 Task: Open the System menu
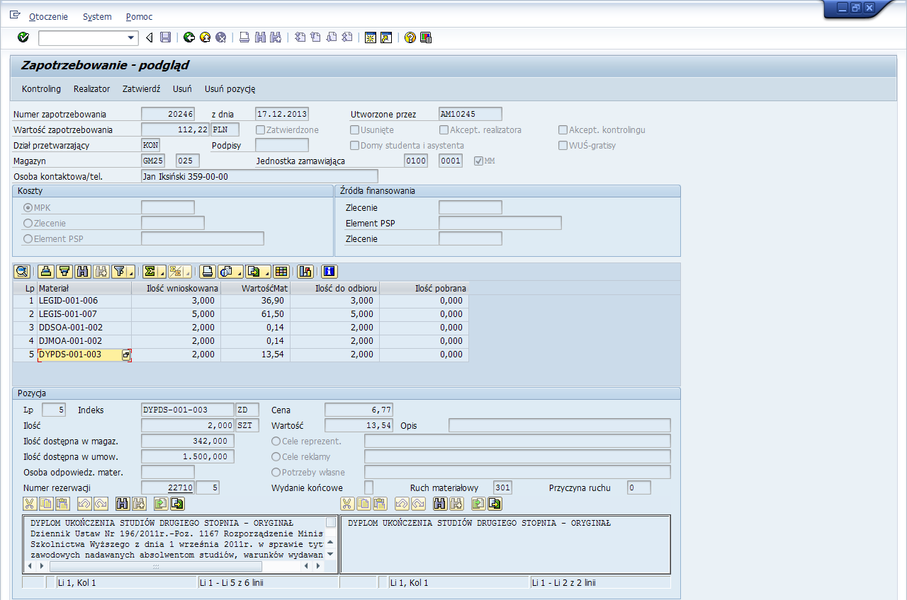pos(97,16)
